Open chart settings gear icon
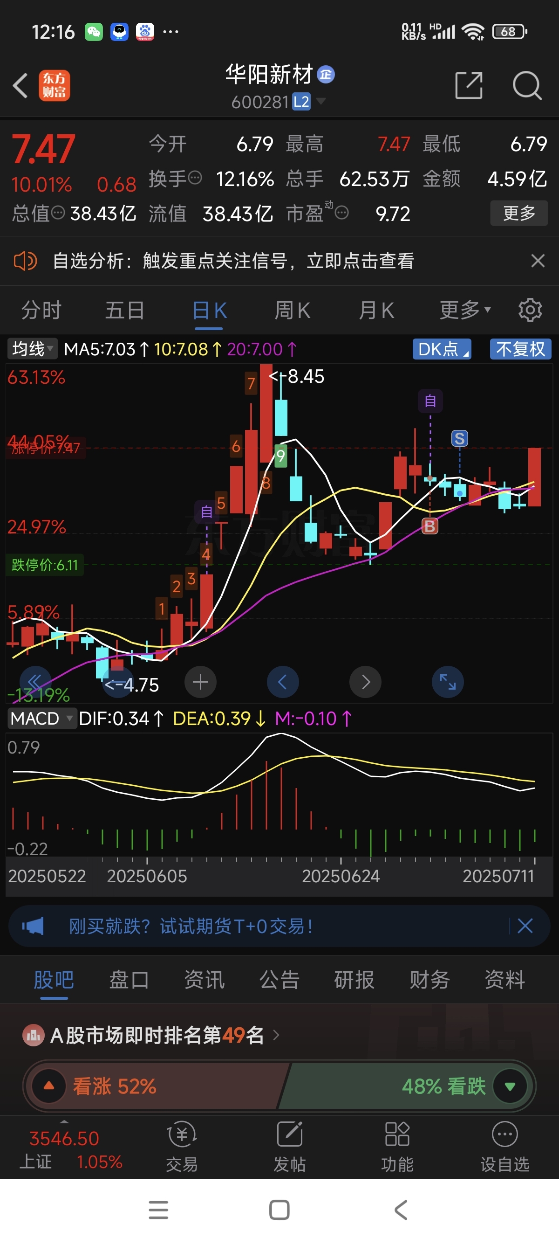The height and width of the screenshot is (1245, 559). click(x=530, y=310)
